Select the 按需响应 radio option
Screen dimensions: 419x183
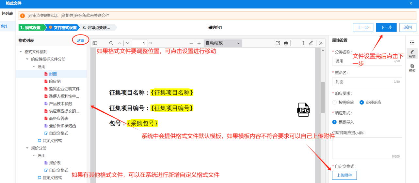(x=334, y=102)
